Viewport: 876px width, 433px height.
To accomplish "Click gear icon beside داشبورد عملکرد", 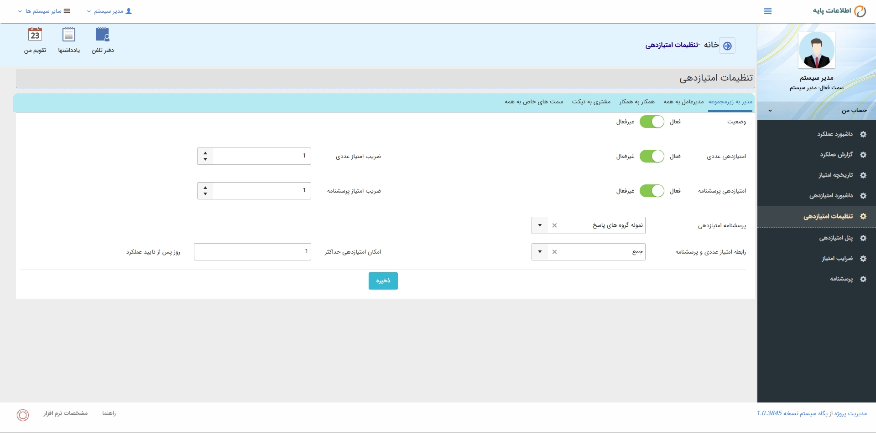I will (863, 134).
